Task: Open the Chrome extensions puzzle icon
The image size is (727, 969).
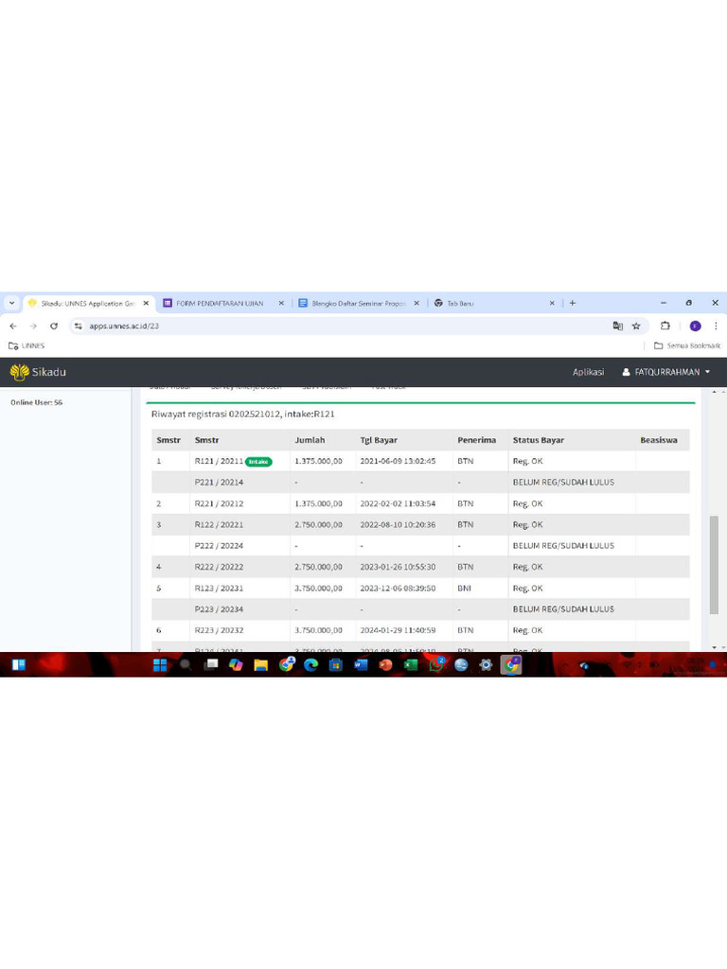Action: click(665, 326)
